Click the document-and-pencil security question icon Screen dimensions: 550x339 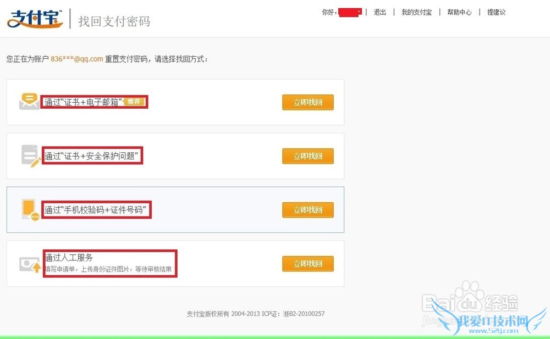tap(31, 155)
